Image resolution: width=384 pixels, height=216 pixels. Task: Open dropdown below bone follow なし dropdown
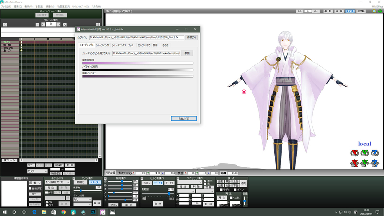[83, 204]
